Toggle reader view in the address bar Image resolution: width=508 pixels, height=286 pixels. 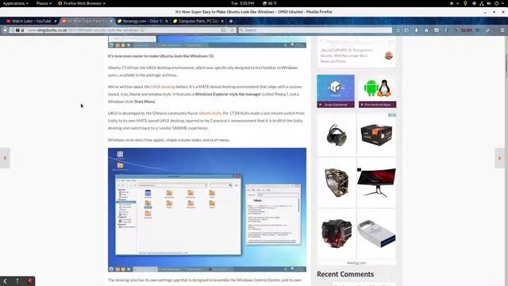tap(224, 30)
